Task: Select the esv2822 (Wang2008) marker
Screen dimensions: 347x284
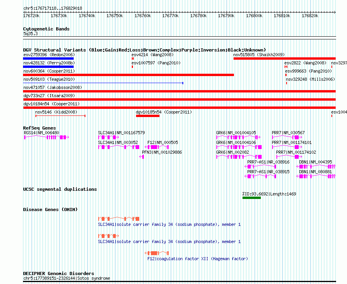Action: click(286, 67)
